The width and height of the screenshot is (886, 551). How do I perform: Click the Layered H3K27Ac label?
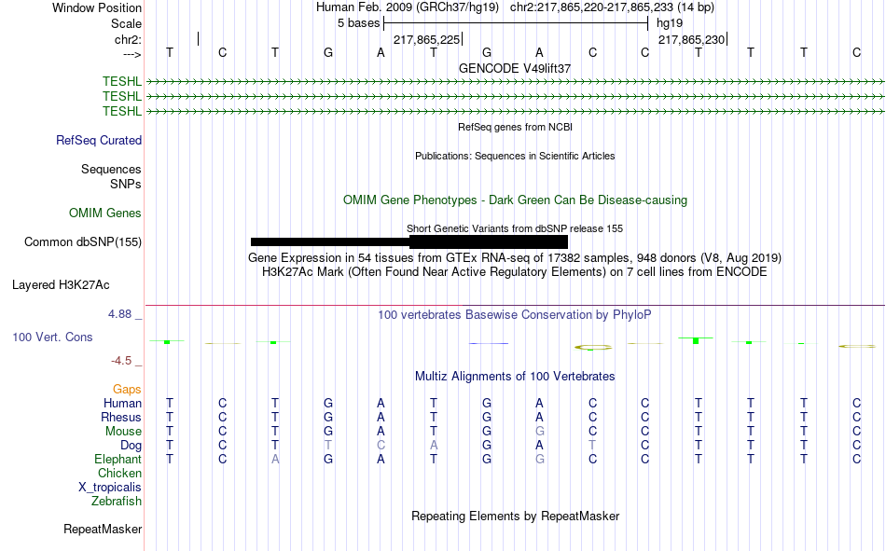coord(61,285)
